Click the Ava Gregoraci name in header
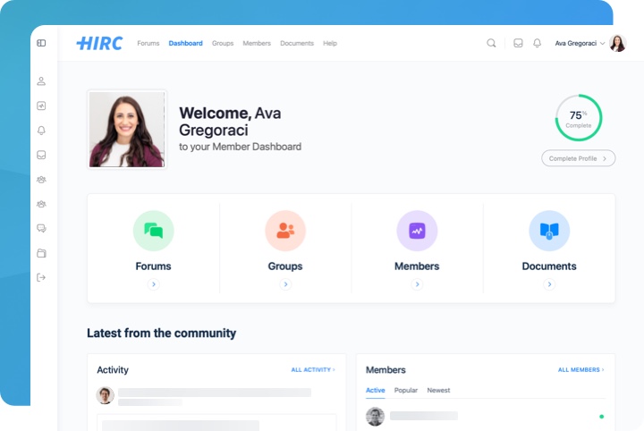644x431 pixels. click(575, 43)
